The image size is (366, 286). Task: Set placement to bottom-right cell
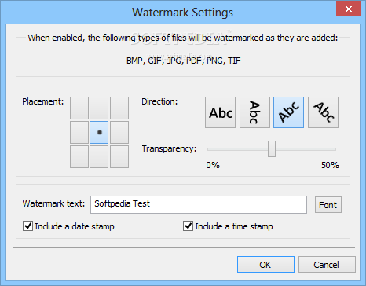pyautogui.click(x=119, y=156)
